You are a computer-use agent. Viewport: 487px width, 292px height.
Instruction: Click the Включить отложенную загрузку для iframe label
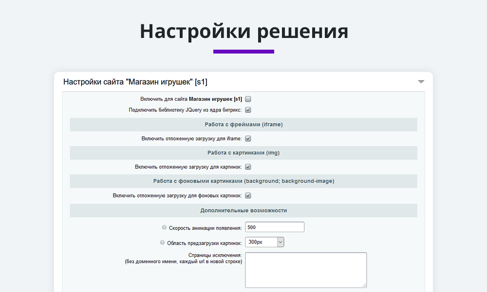pyautogui.click(x=191, y=139)
